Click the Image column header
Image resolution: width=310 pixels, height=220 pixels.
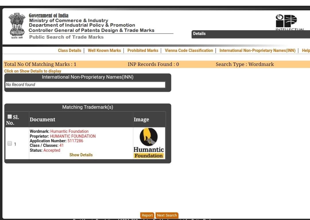click(x=141, y=120)
